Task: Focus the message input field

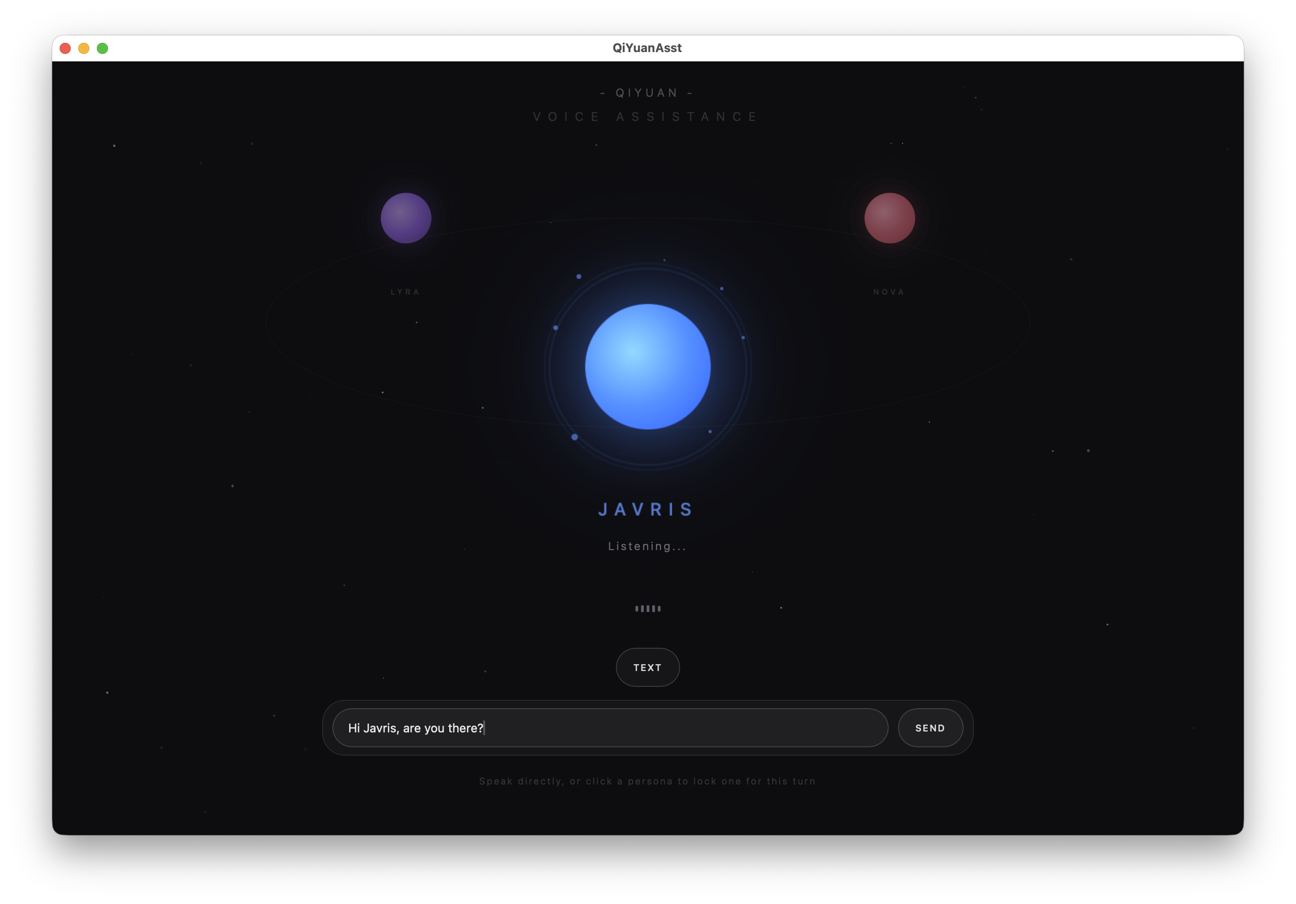Action: click(x=610, y=727)
